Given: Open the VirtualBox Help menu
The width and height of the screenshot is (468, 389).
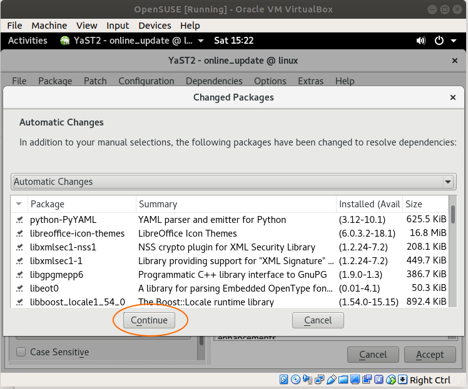Looking at the screenshot, I should click(190, 26).
